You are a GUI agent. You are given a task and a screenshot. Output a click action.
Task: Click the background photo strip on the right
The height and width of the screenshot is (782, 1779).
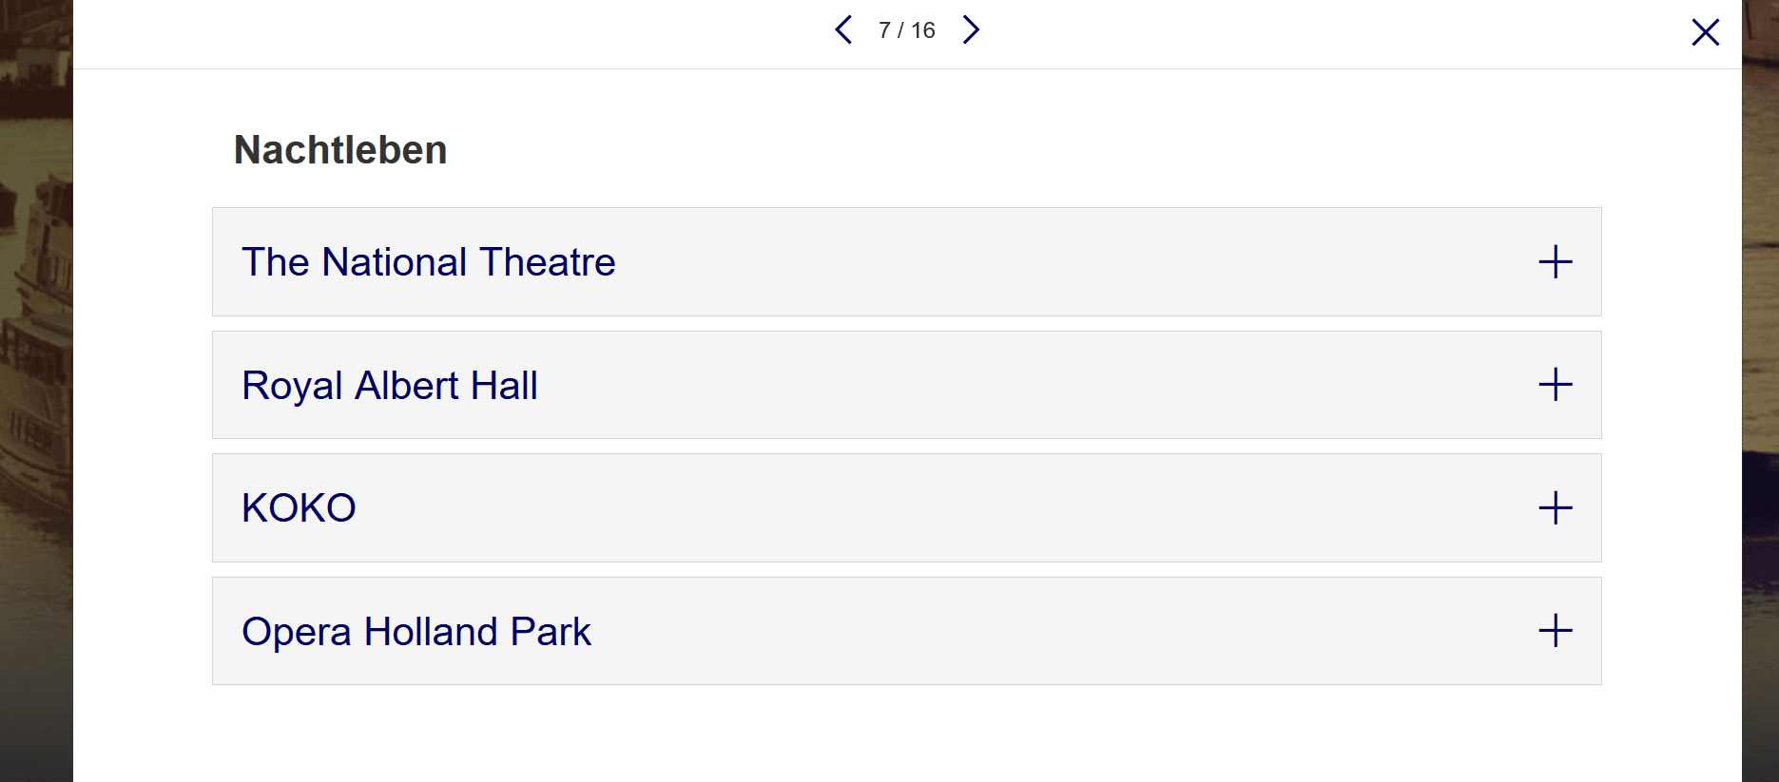[1760, 380]
